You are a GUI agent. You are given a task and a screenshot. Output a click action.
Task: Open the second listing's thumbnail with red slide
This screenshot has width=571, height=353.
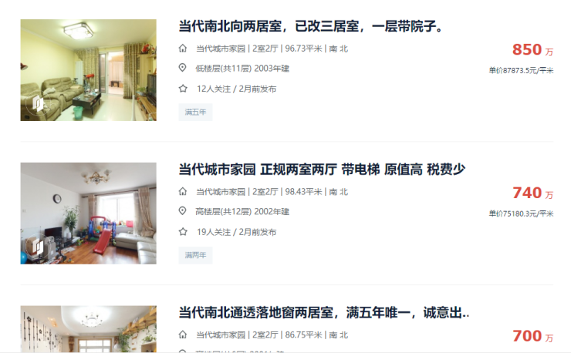point(89,213)
